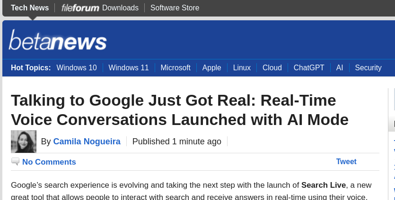Screen dimensions: 395x200
Task: Select the ChatGPT topic
Action: (x=309, y=67)
